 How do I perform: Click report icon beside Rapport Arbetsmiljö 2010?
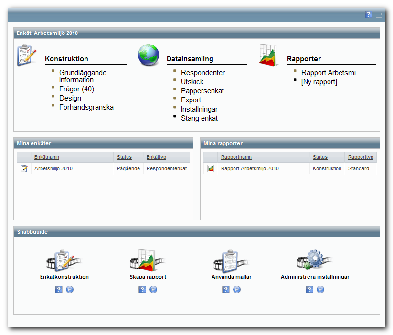click(x=211, y=168)
